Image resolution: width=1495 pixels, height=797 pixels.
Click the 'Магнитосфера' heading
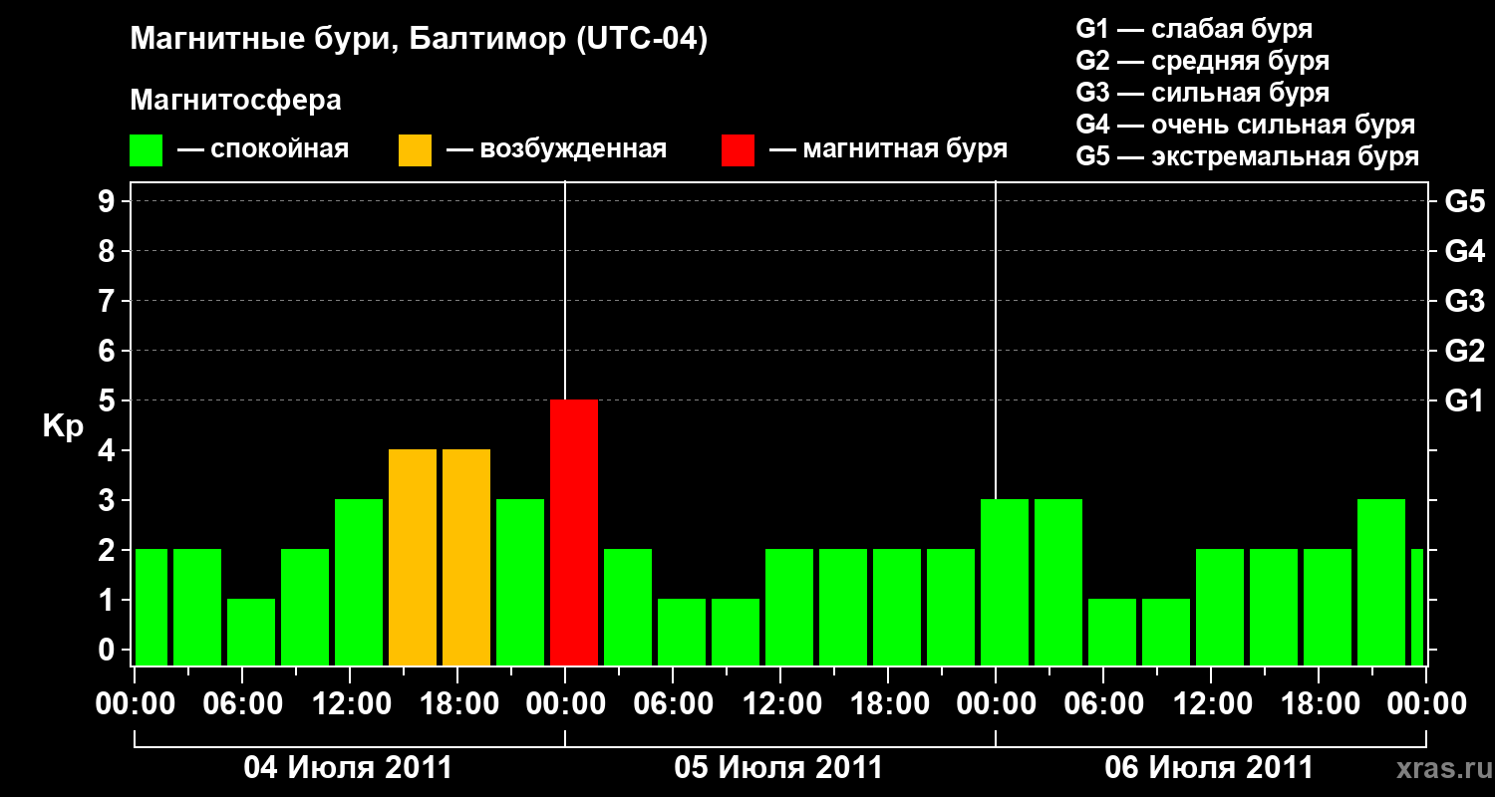click(x=235, y=101)
